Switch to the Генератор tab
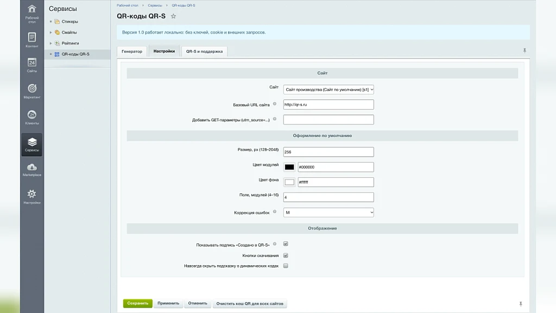 click(x=132, y=51)
